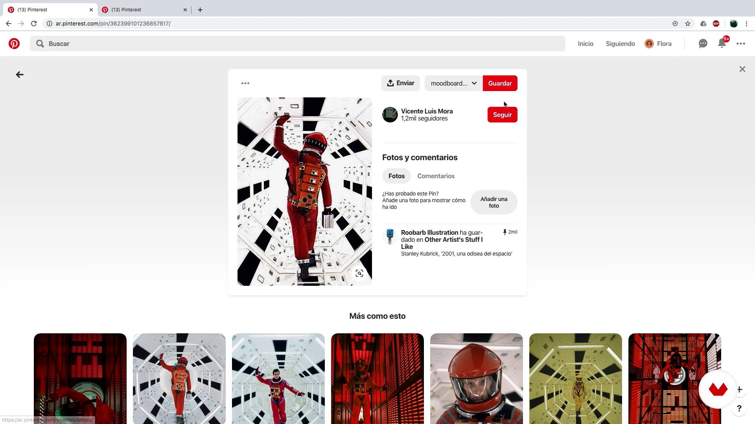Click '1,2mil seguidores' text

[424, 119]
